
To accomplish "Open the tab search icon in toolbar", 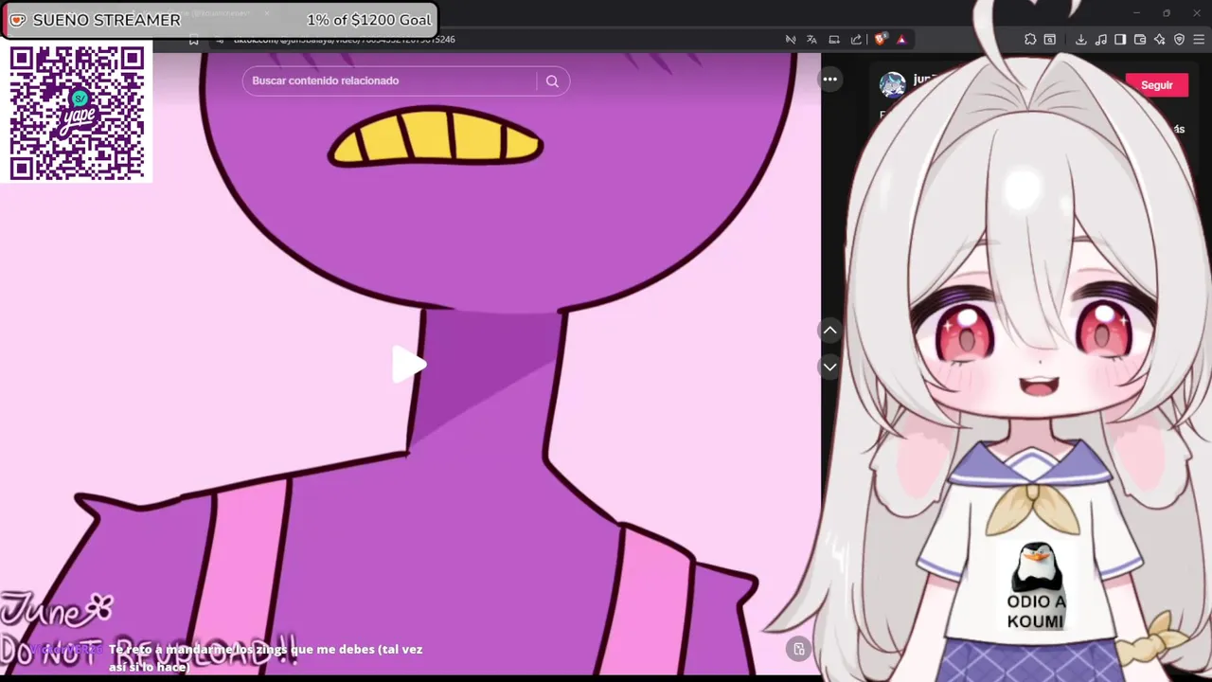I will pyautogui.click(x=1050, y=40).
